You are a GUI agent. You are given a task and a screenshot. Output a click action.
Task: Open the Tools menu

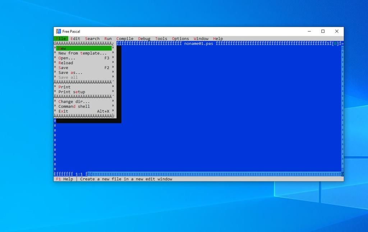[x=161, y=38]
